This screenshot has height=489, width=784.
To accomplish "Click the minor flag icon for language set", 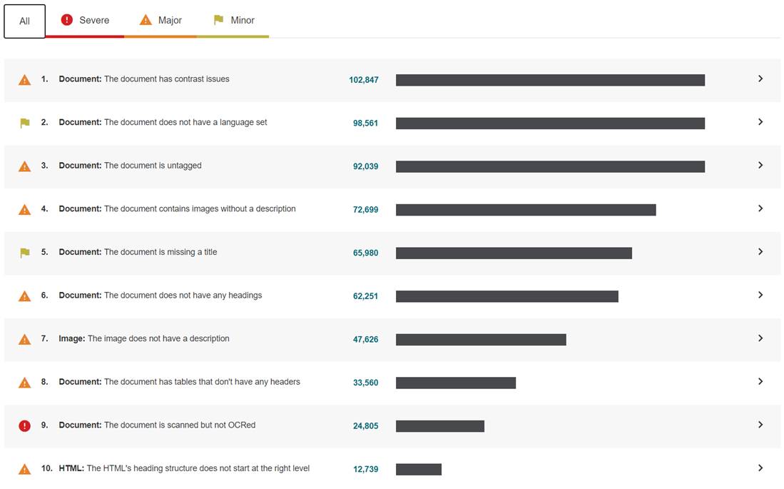I will [x=24, y=123].
